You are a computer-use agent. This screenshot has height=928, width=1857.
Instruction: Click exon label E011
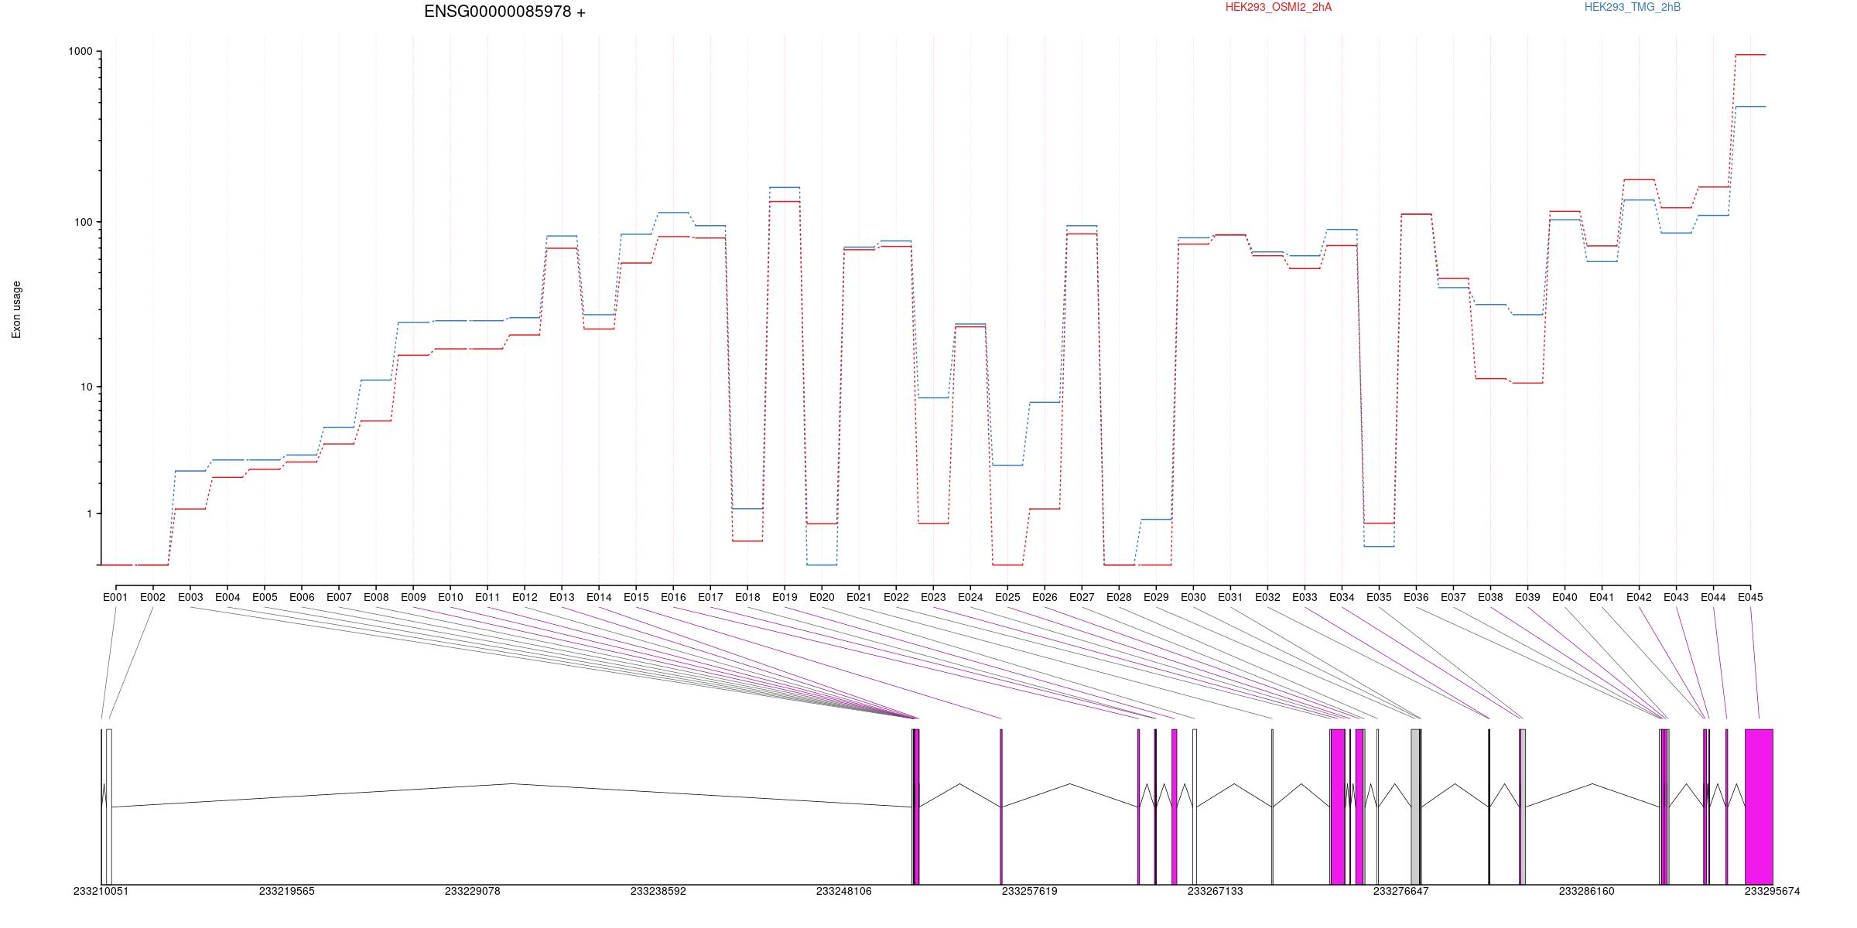tap(487, 597)
